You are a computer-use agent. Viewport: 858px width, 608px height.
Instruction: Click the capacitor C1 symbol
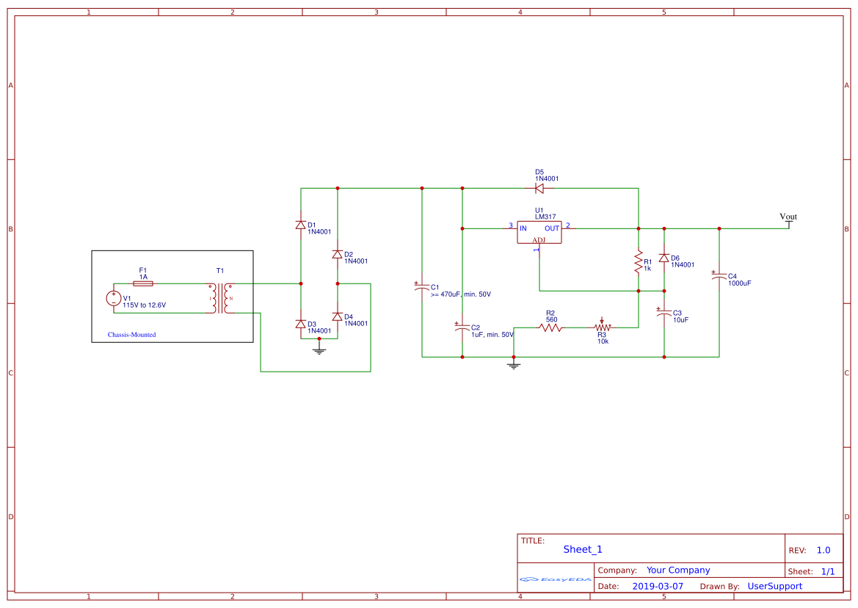tap(422, 286)
